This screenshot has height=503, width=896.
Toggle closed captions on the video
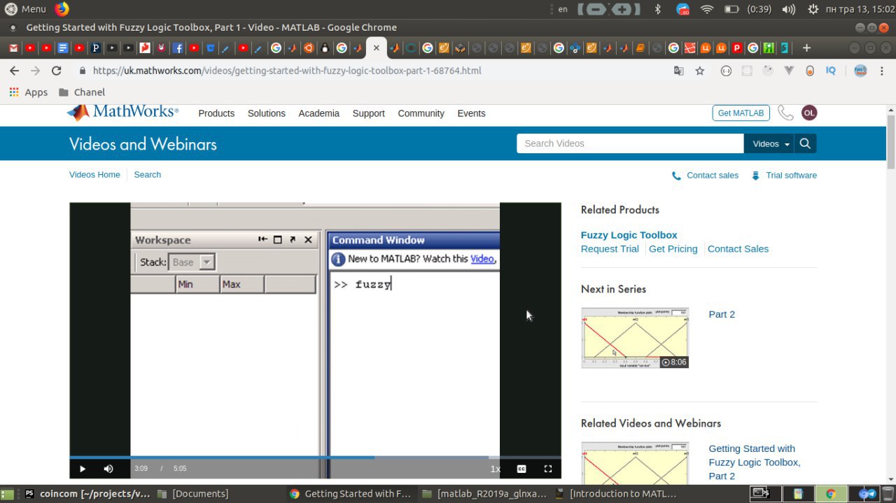click(521, 469)
